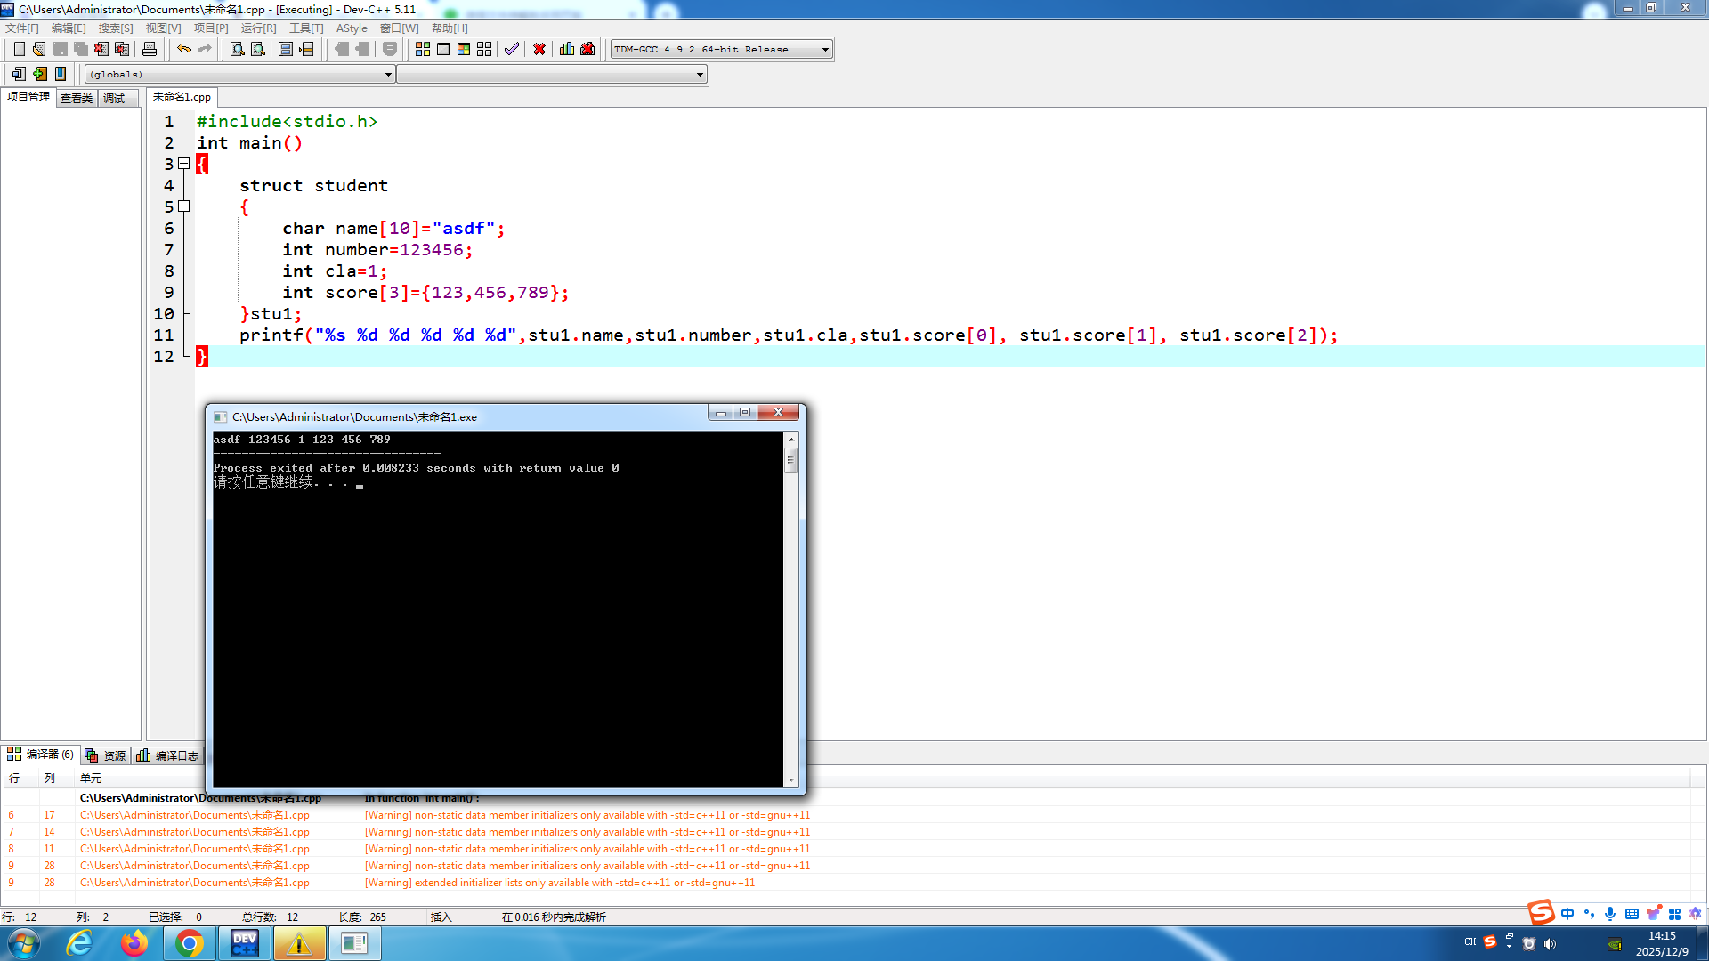The height and width of the screenshot is (961, 1709).
Task: Click console window scrollbar down arrow
Action: coord(790,780)
